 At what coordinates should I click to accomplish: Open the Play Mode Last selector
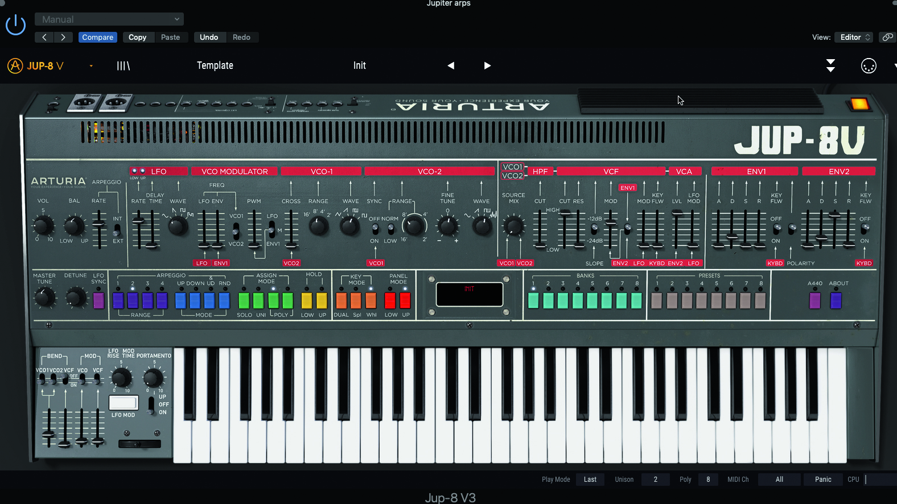click(590, 480)
